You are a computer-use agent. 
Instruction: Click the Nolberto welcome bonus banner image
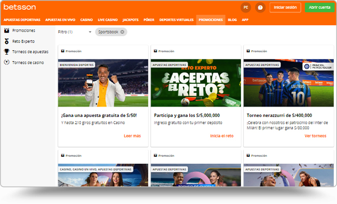pyautogui.click(x=103, y=83)
